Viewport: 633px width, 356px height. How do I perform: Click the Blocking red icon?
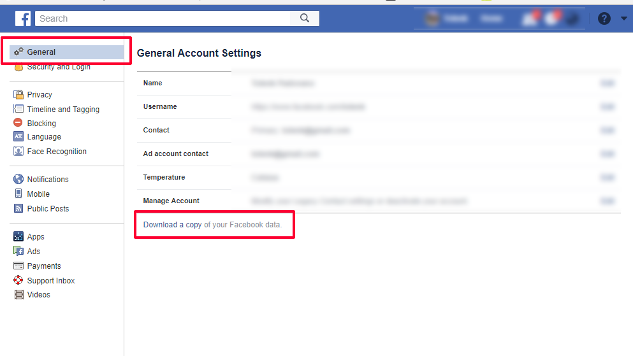(x=18, y=122)
